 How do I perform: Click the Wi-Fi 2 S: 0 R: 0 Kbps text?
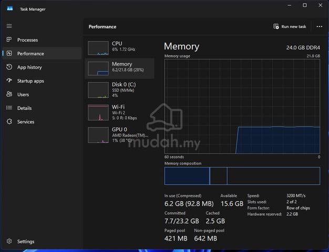pos(124,115)
